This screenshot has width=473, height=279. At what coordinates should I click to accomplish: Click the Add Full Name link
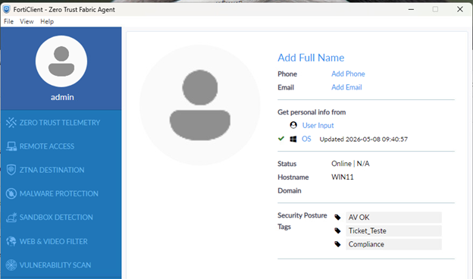click(x=311, y=58)
